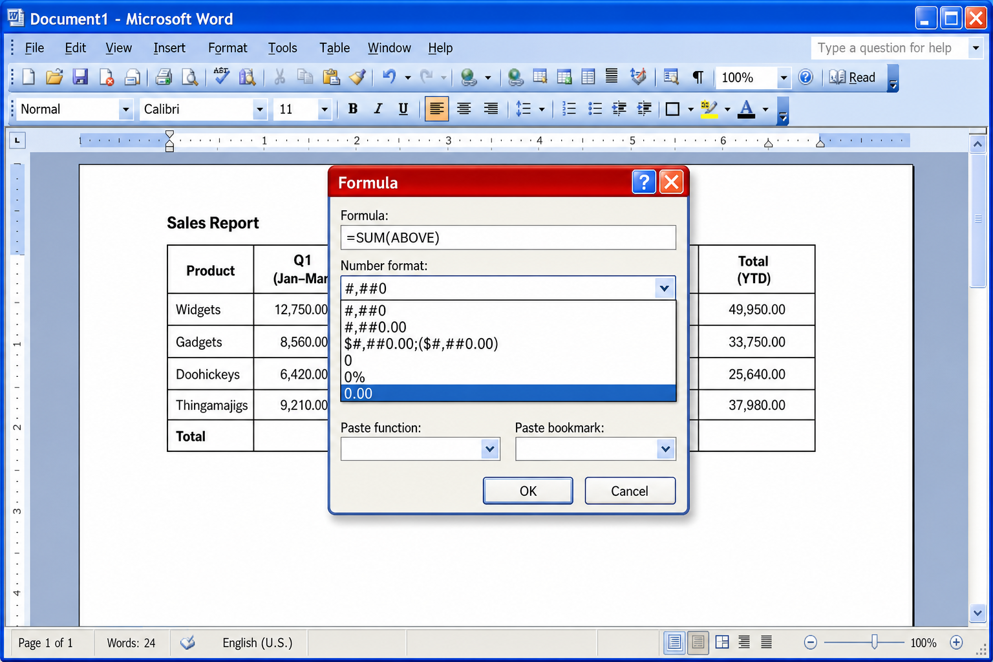Increase the paragraph indent
The height and width of the screenshot is (662, 993).
pos(645,109)
